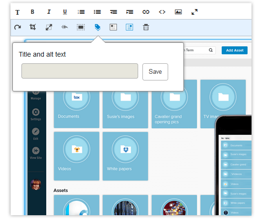Screen dimensions: 262x219
Task: Click the tag icon for alt text
Action: tap(98, 28)
